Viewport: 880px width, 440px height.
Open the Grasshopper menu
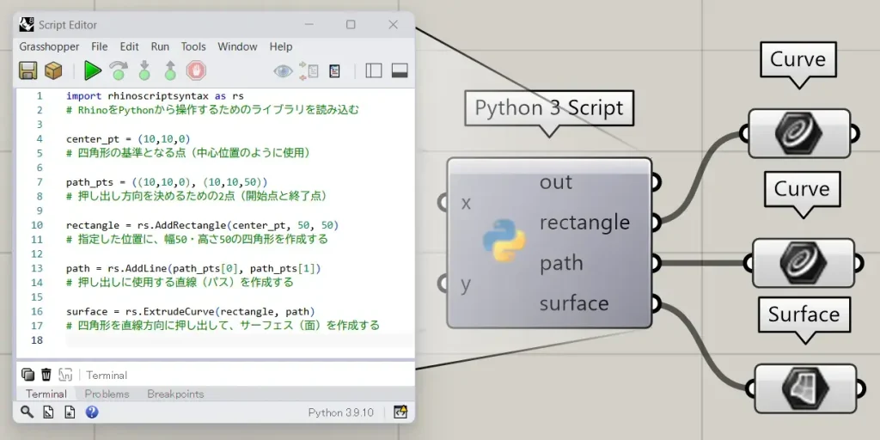click(x=49, y=46)
